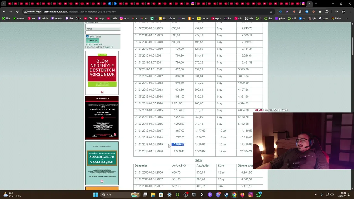The image size is (354, 199).
Task: Open the botrix bookmark
Action: tap(324, 19)
